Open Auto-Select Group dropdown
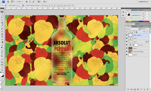The width and height of the screenshot is (151, 91). [x=20, y=5]
